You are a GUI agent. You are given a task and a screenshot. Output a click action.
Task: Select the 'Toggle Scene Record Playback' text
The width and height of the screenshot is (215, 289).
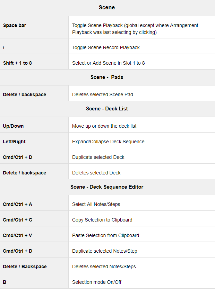click(106, 47)
